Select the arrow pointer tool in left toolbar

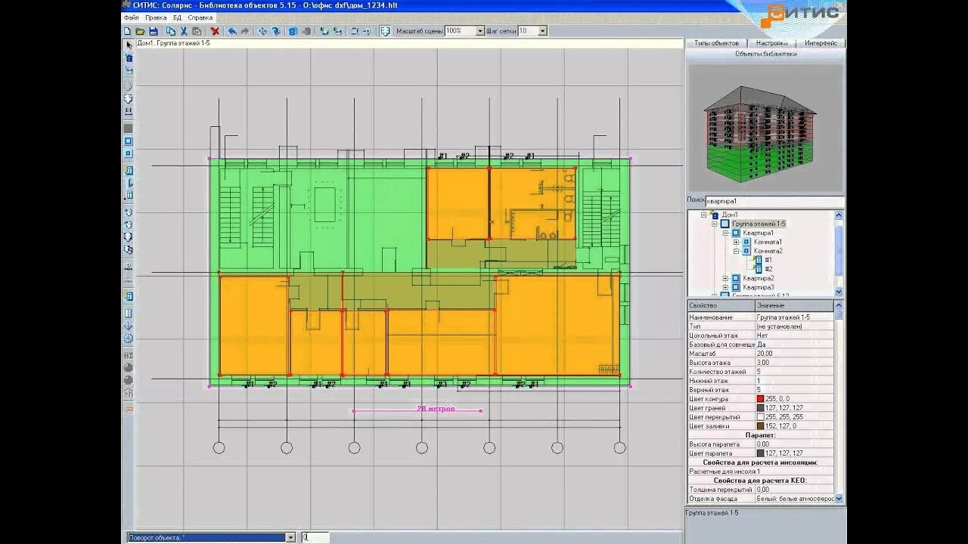pyautogui.click(x=129, y=45)
